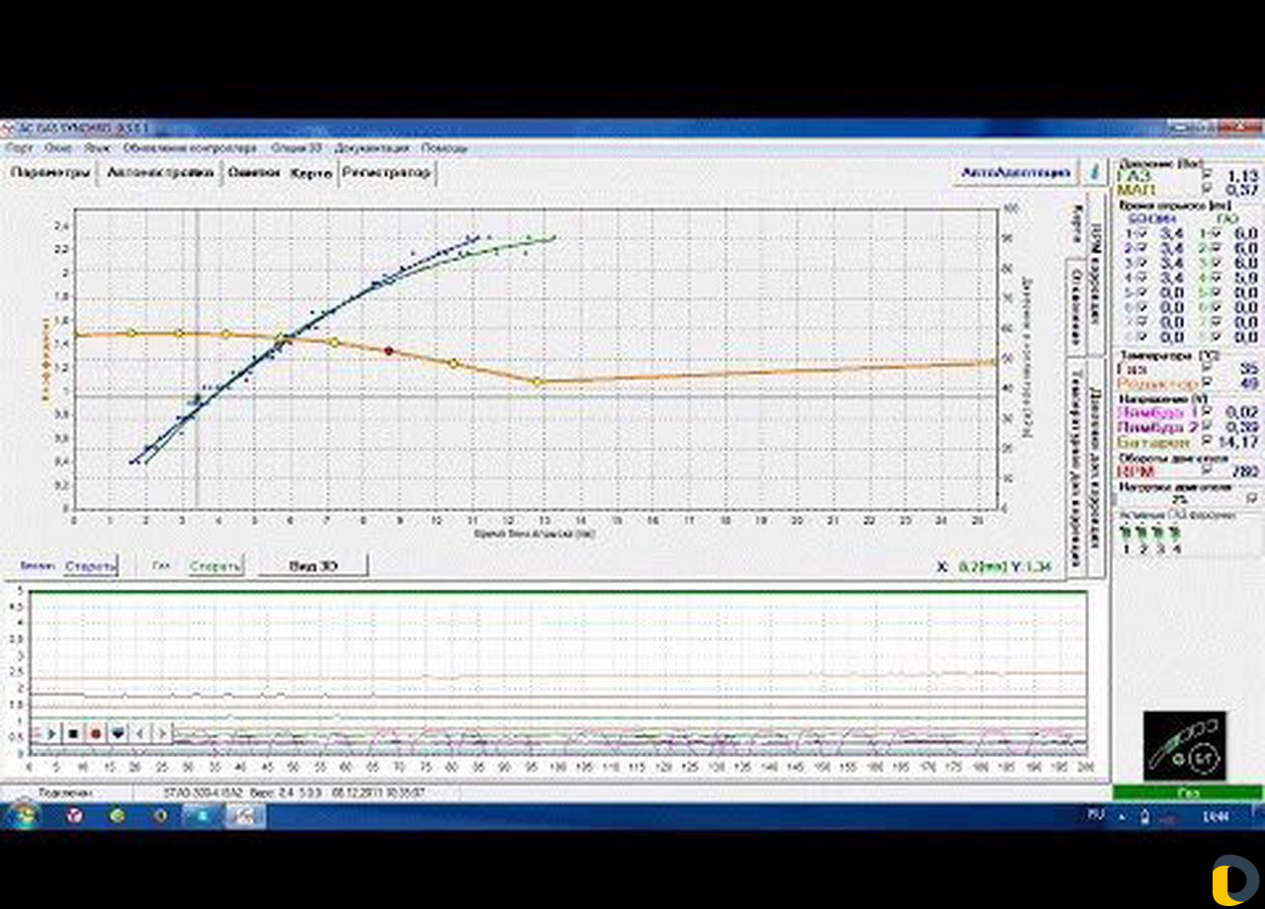
Task: Toggle the RPM display checkbox
Action: click(1207, 471)
